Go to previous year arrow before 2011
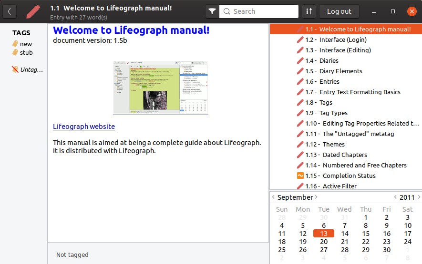 tap(395, 197)
